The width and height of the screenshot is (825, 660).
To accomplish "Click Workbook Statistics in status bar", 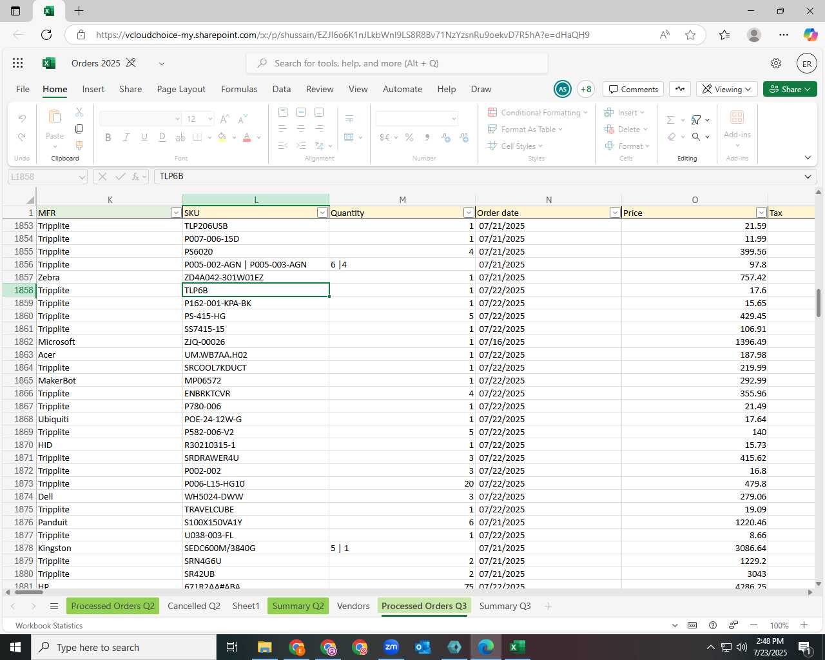I will [49, 625].
